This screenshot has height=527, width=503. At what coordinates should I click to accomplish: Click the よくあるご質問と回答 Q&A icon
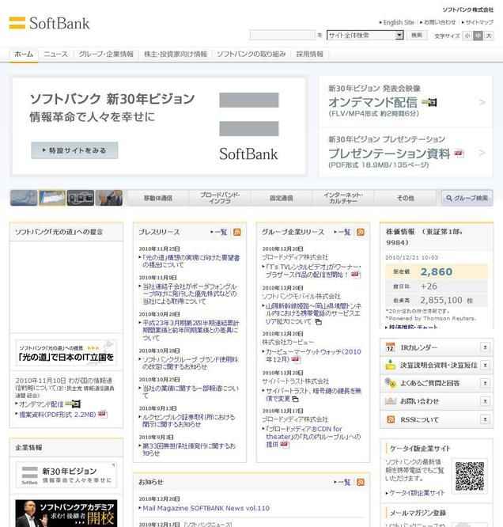390,383
